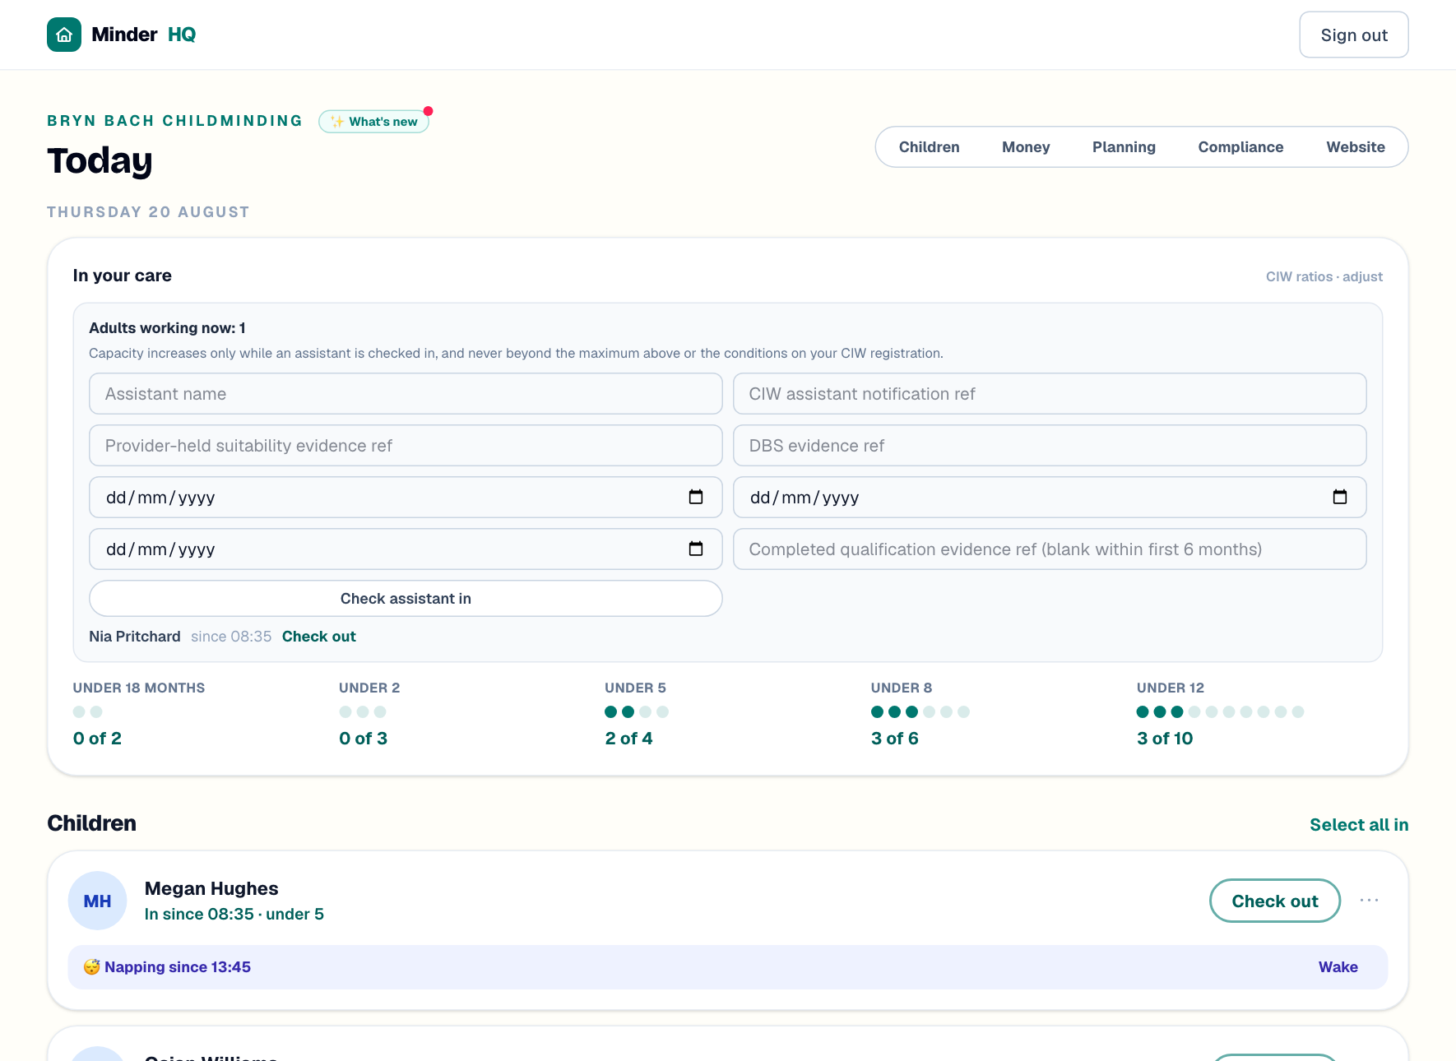The image size is (1456, 1061).
Task: Click 'Napping since 13:45' status text
Action: tap(178, 967)
